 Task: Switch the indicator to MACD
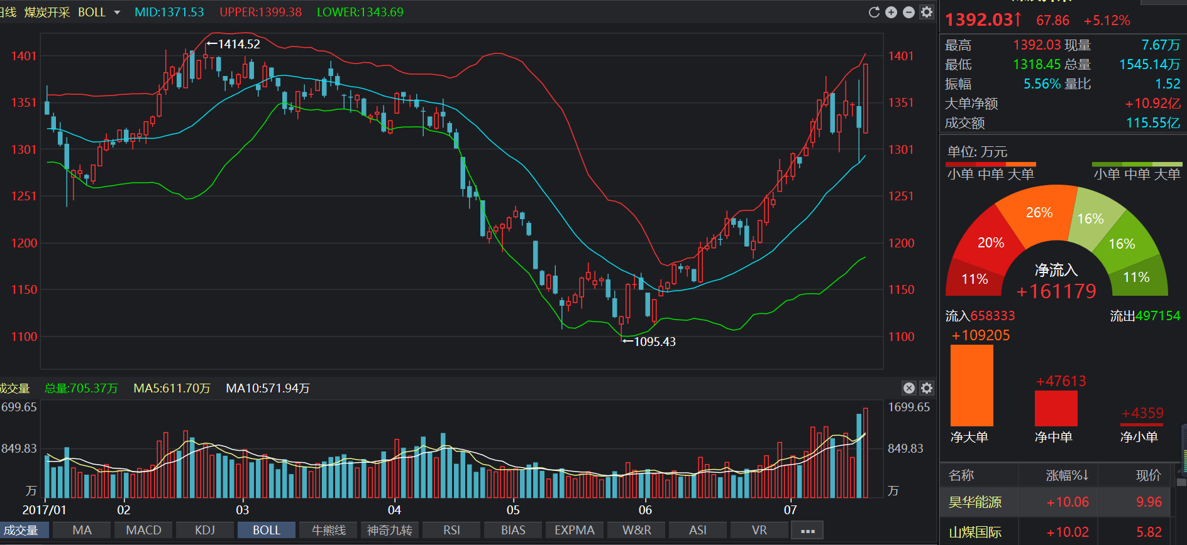coord(143,531)
